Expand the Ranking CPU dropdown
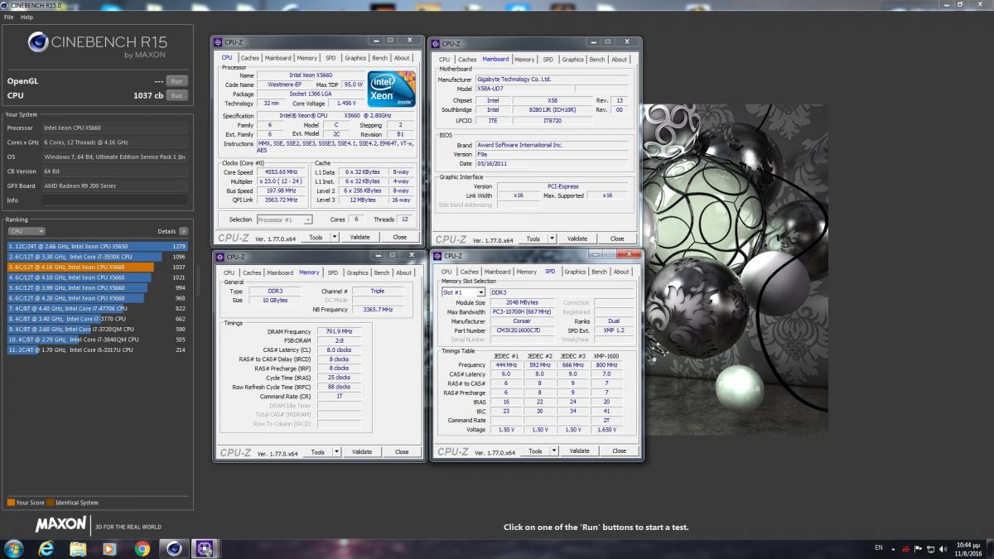Screen dimensions: 994x559 26,232
